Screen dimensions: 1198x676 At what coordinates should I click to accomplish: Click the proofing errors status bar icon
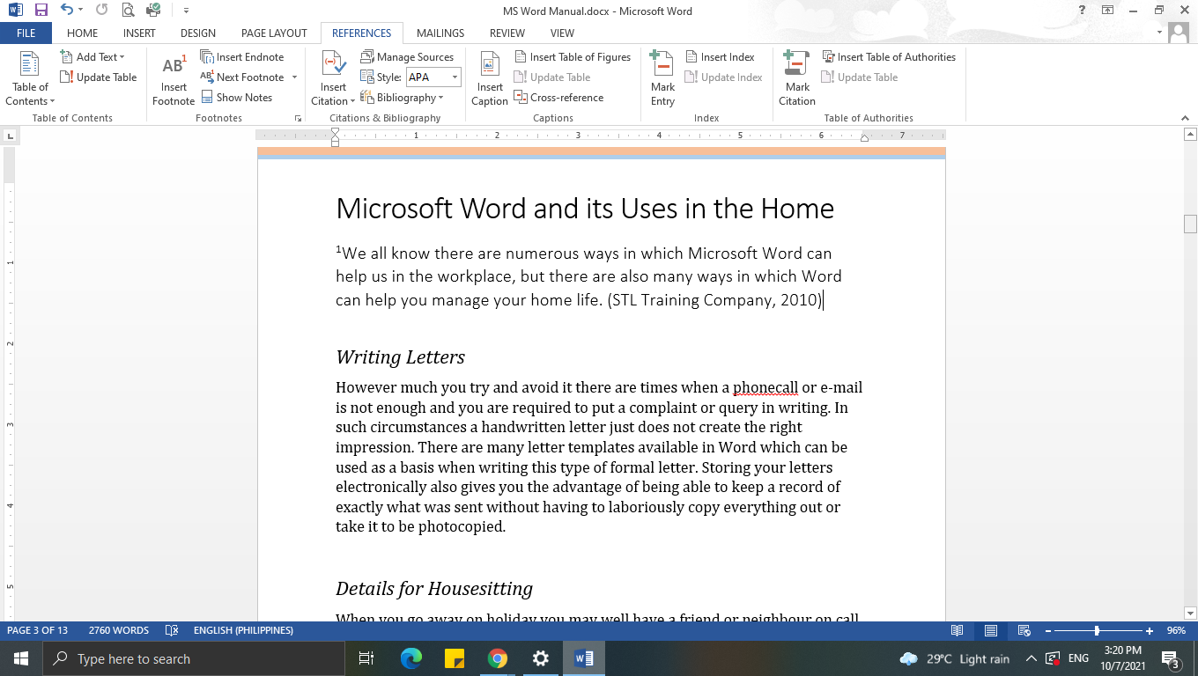172,630
